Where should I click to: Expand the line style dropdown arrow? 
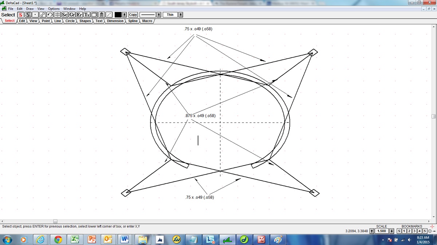pyautogui.click(x=159, y=15)
